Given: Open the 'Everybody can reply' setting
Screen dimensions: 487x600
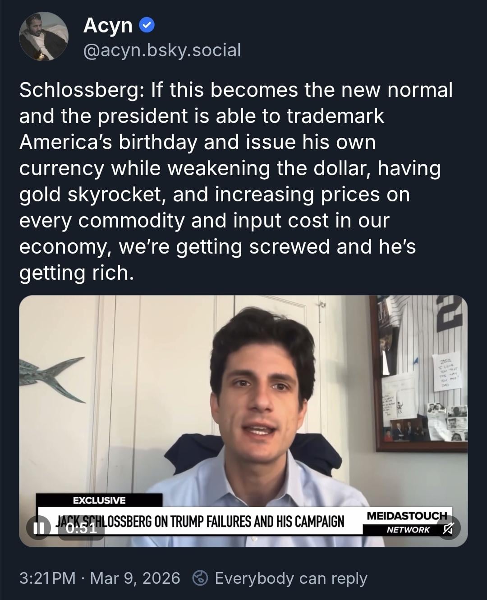Looking at the screenshot, I should (x=291, y=578).
